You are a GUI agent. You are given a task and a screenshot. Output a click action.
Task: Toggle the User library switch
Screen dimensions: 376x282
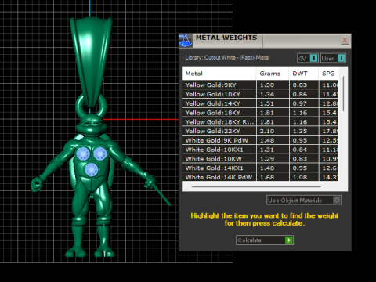(x=333, y=58)
